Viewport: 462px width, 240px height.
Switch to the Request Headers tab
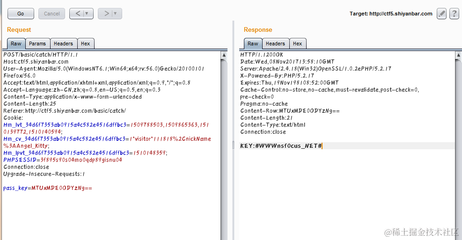(63, 44)
